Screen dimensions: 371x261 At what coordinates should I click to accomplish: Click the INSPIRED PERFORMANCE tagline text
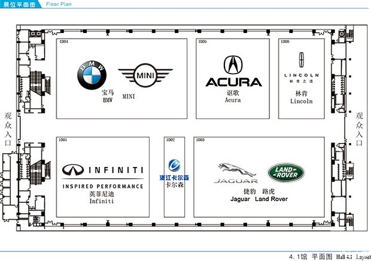(x=103, y=186)
